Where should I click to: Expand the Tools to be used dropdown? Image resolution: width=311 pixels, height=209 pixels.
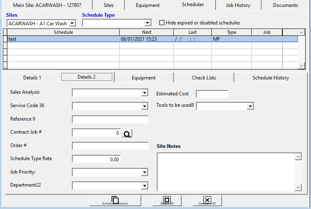[x=250, y=106]
